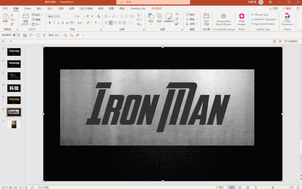The height and width of the screenshot is (189, 302).
Task: Open shape fill dropdown arrow
Action: point(180,15)
